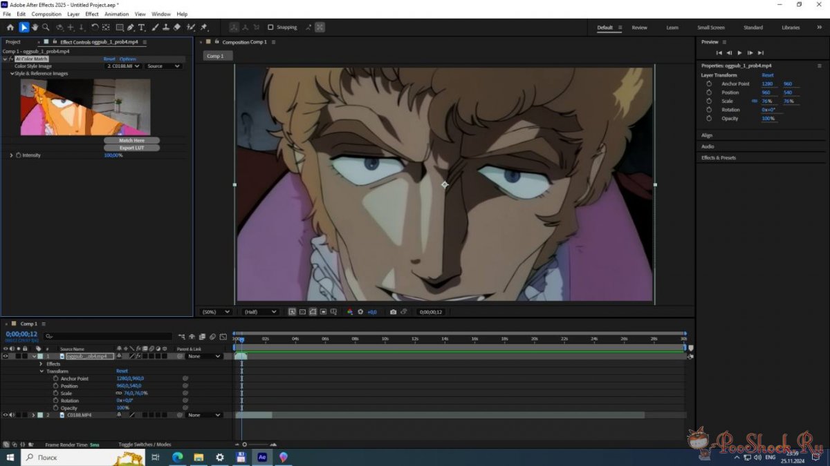Collapse the Style & Reference Images section
Screen dimensions: 830x466
(x=12, y=73)
